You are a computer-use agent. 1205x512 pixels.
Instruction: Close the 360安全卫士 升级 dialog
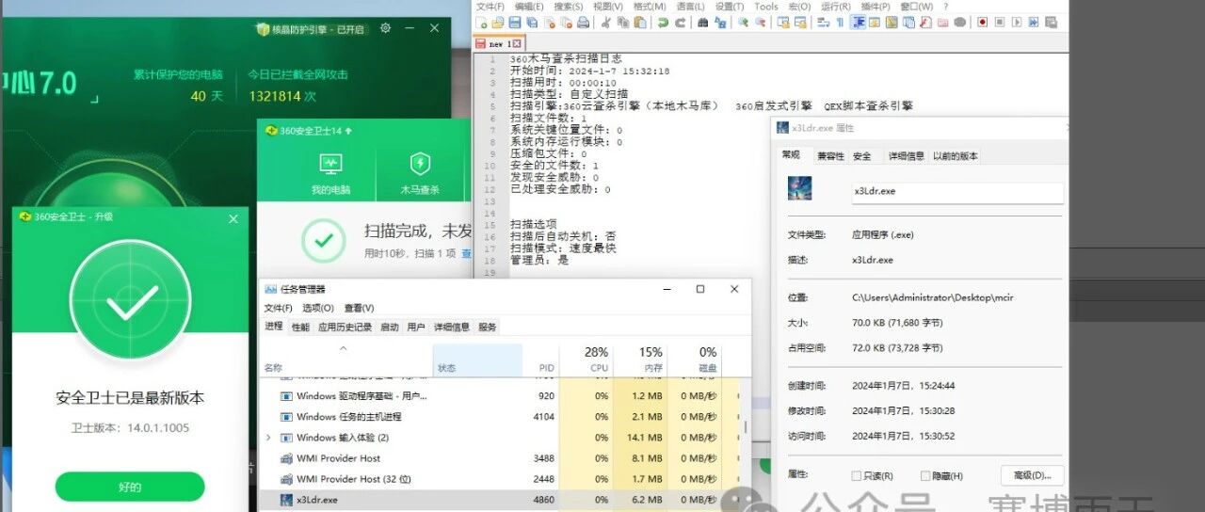[233, 218]
